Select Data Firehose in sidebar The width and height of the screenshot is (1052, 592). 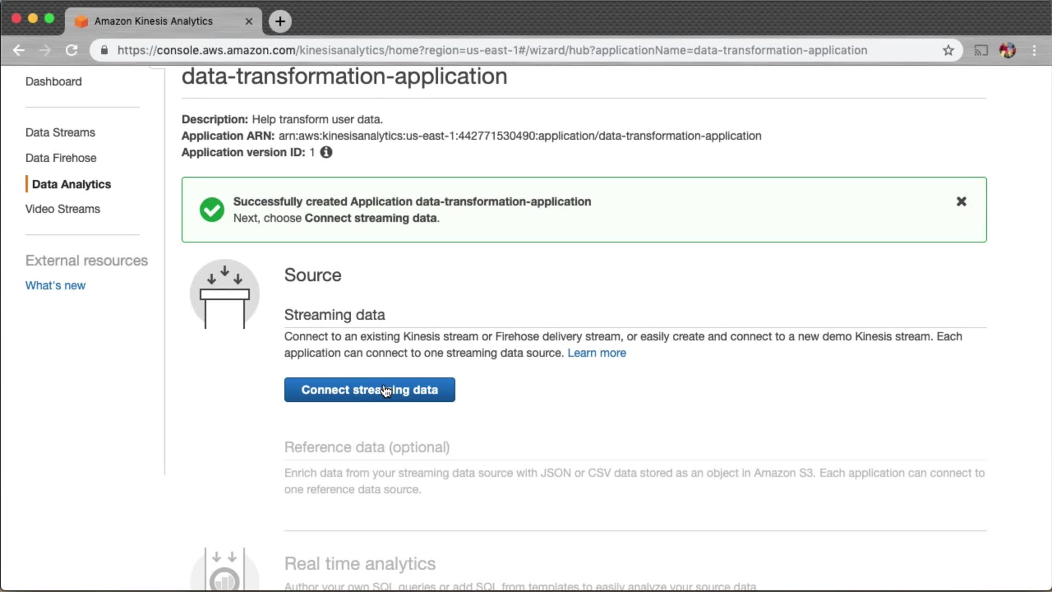(61, 158)
